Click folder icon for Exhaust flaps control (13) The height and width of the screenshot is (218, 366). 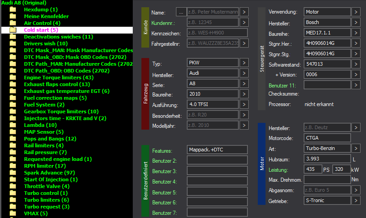[x=13, y=84]
